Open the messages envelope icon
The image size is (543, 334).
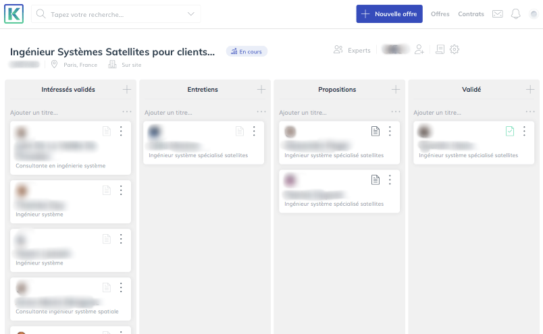498,14
